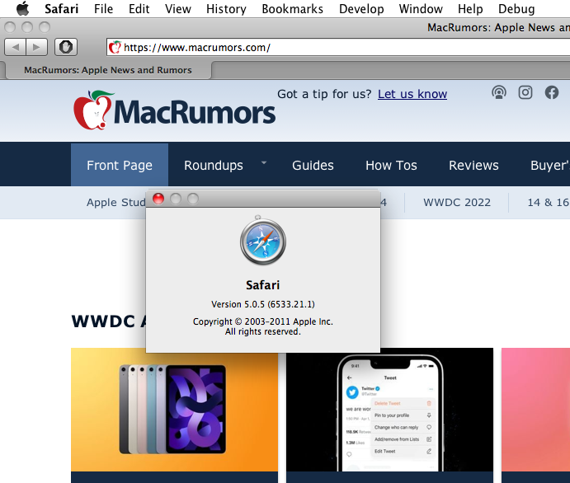The image size is (570, 483).
Task: Click the Copyright 2003–2011 Apple Inc. text
Action: click(263, 321)
